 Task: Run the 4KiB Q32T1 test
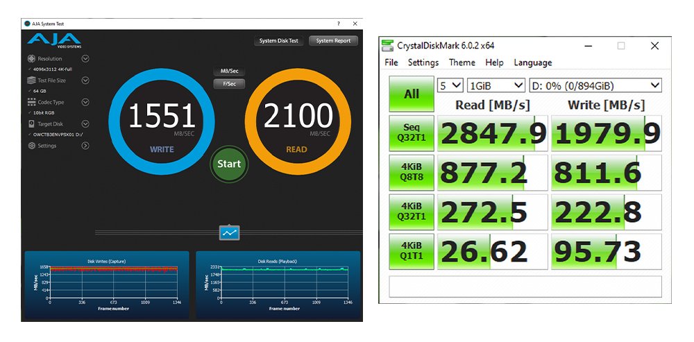pos(412,212)
